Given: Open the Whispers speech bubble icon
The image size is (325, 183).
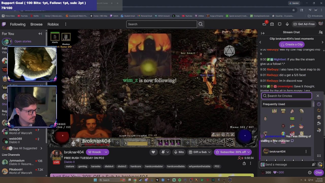Looking at the screenshot, I should tap(280, 24).
